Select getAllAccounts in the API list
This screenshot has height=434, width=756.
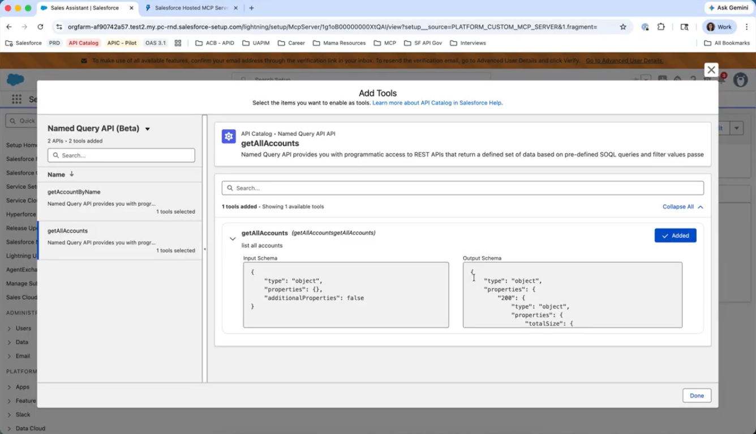(x=119, y=240)
